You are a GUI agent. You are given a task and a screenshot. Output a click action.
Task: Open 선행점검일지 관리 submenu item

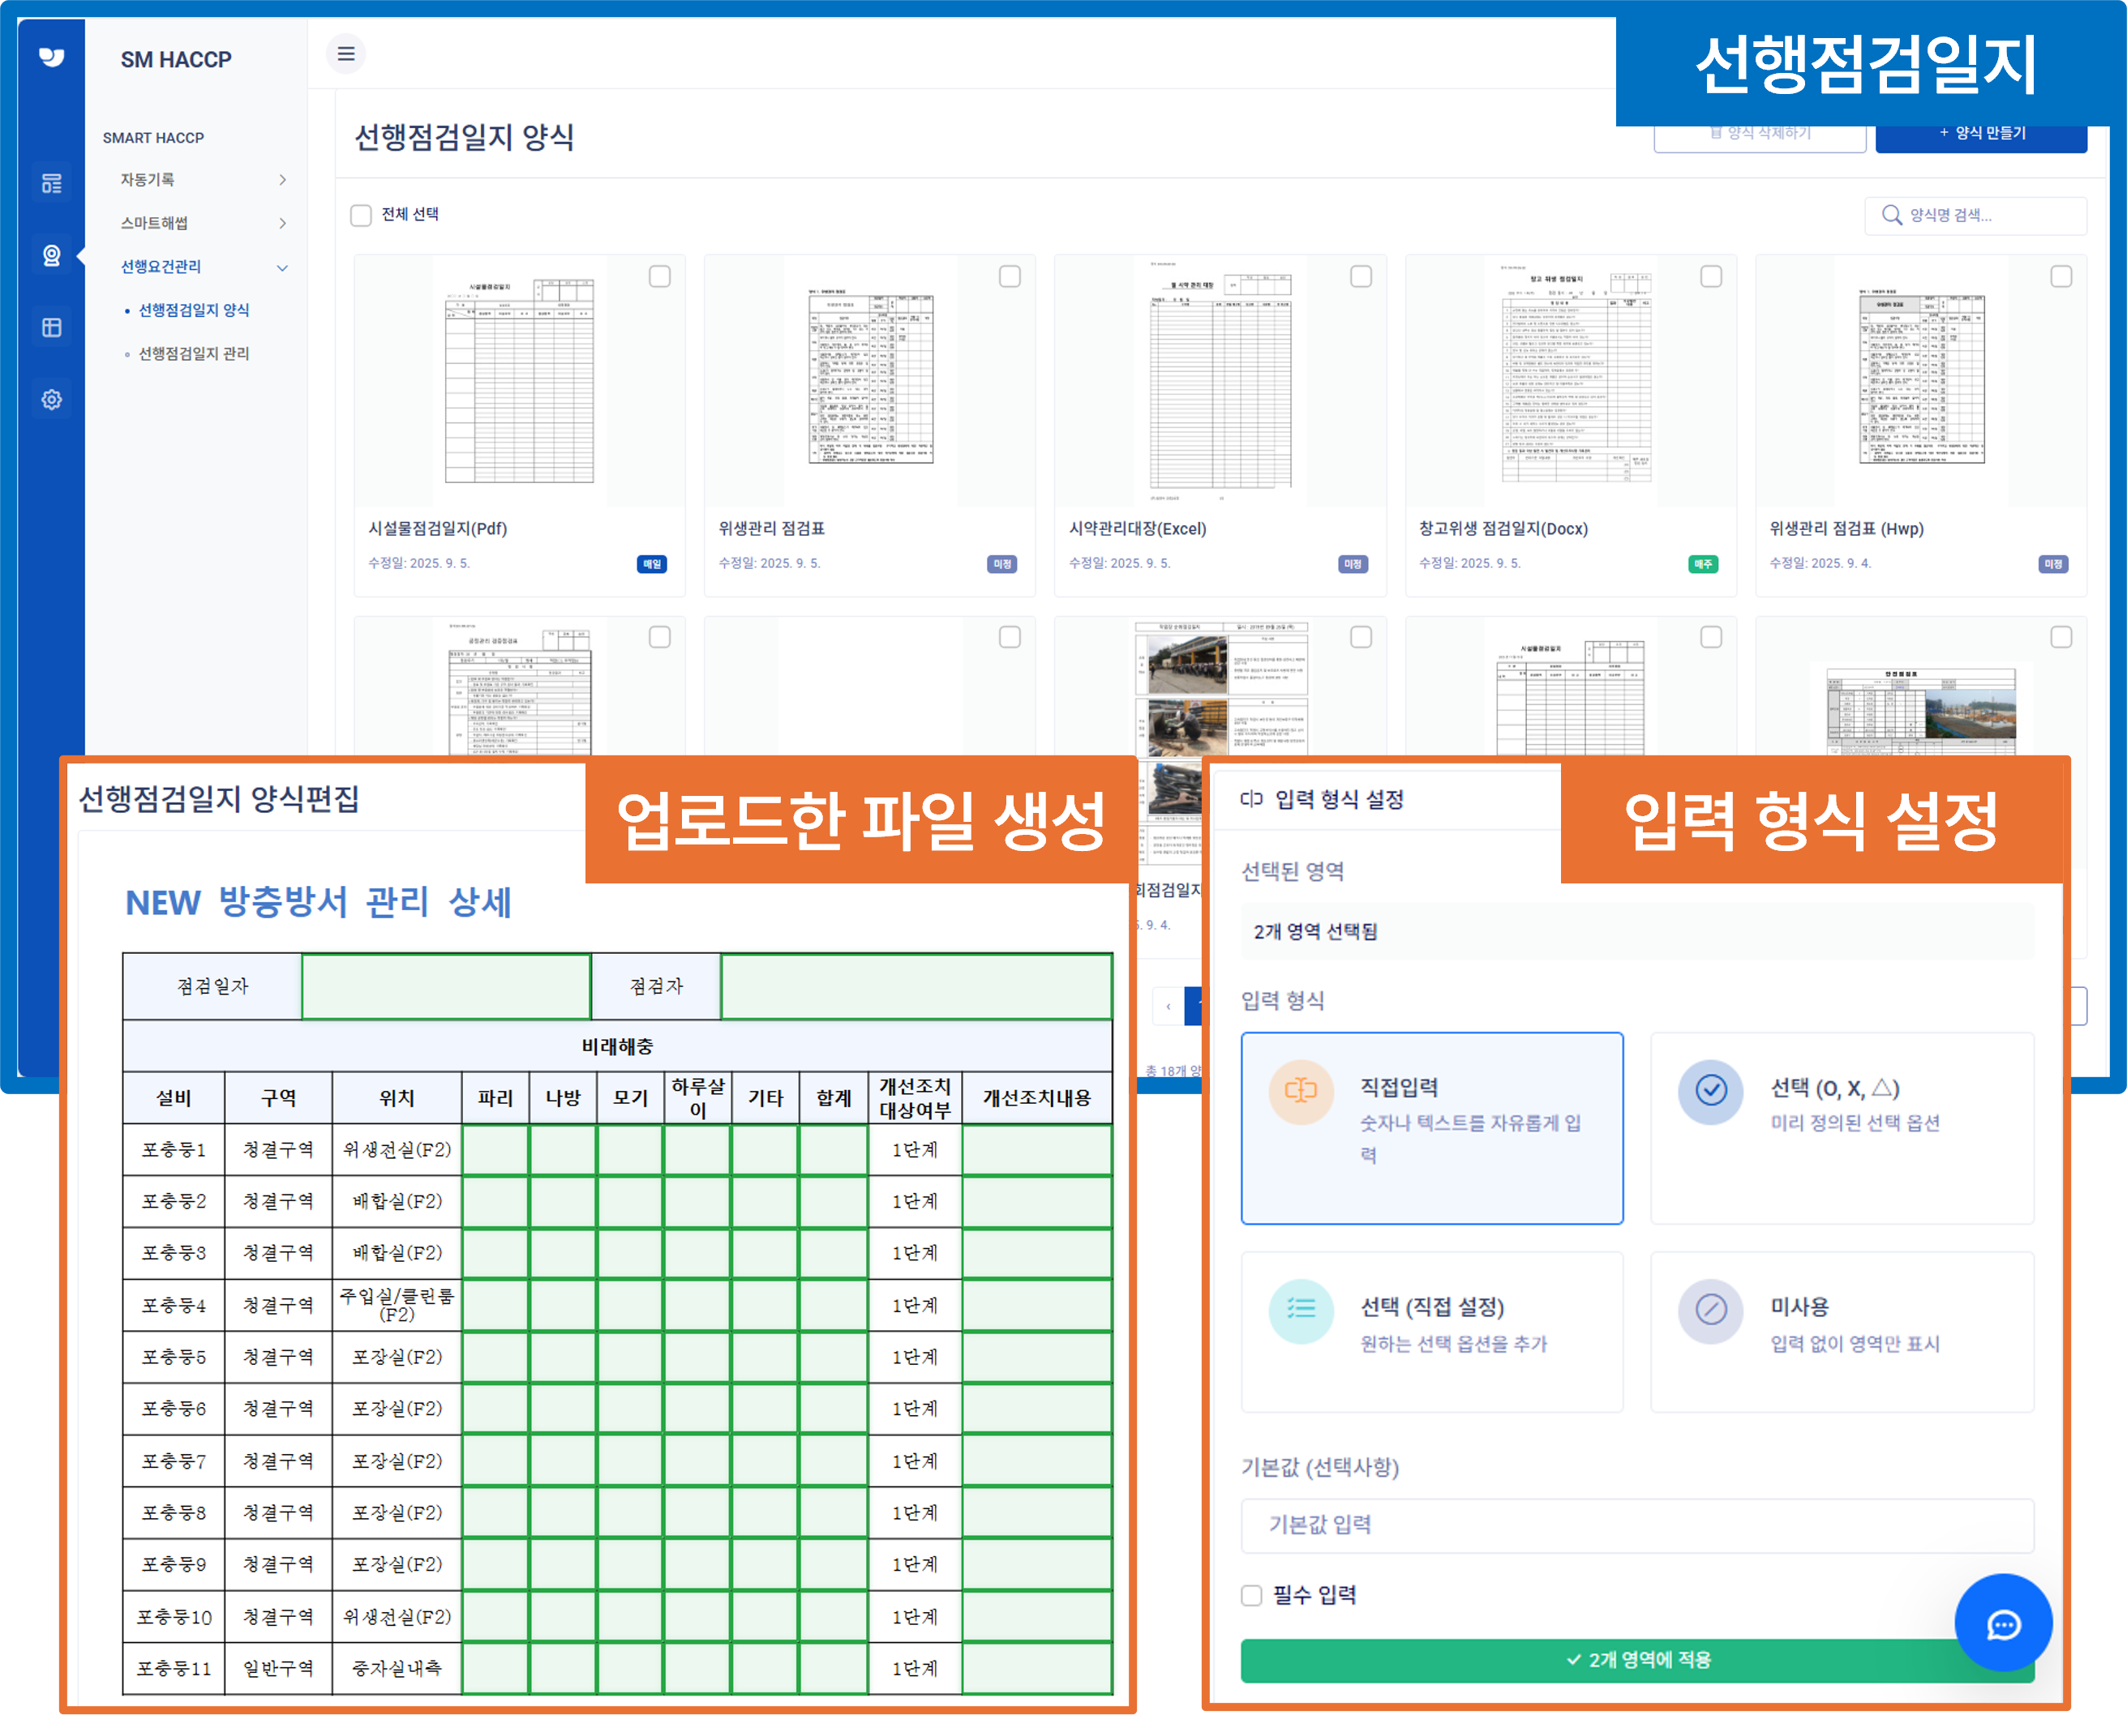coord(194,353)
